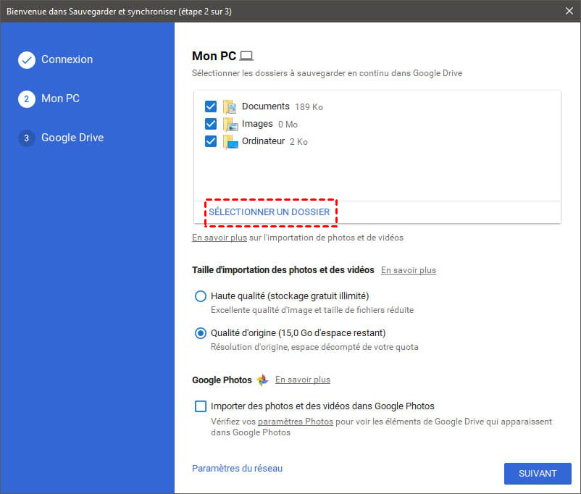Click the Connexion completed checkmark icon
Image resolution: width=581 pixels, height=494 pixels.
click(26, 61)
